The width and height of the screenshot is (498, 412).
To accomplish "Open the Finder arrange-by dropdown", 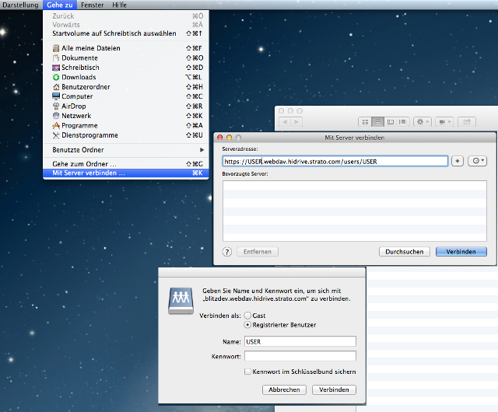I will tap(444, 122).
